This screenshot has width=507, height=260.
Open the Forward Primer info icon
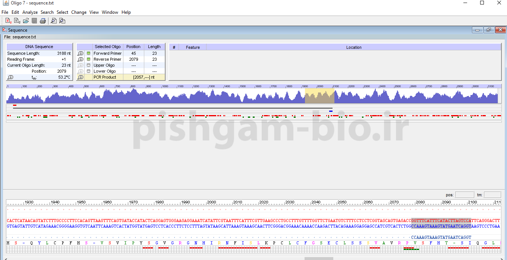[x=80, y=53]
